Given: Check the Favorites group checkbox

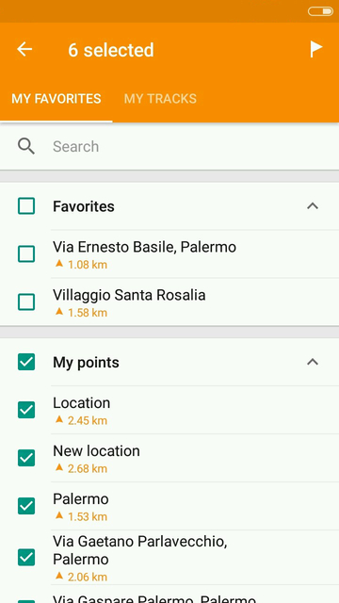Looking at the screenshot, I should 26,206.
